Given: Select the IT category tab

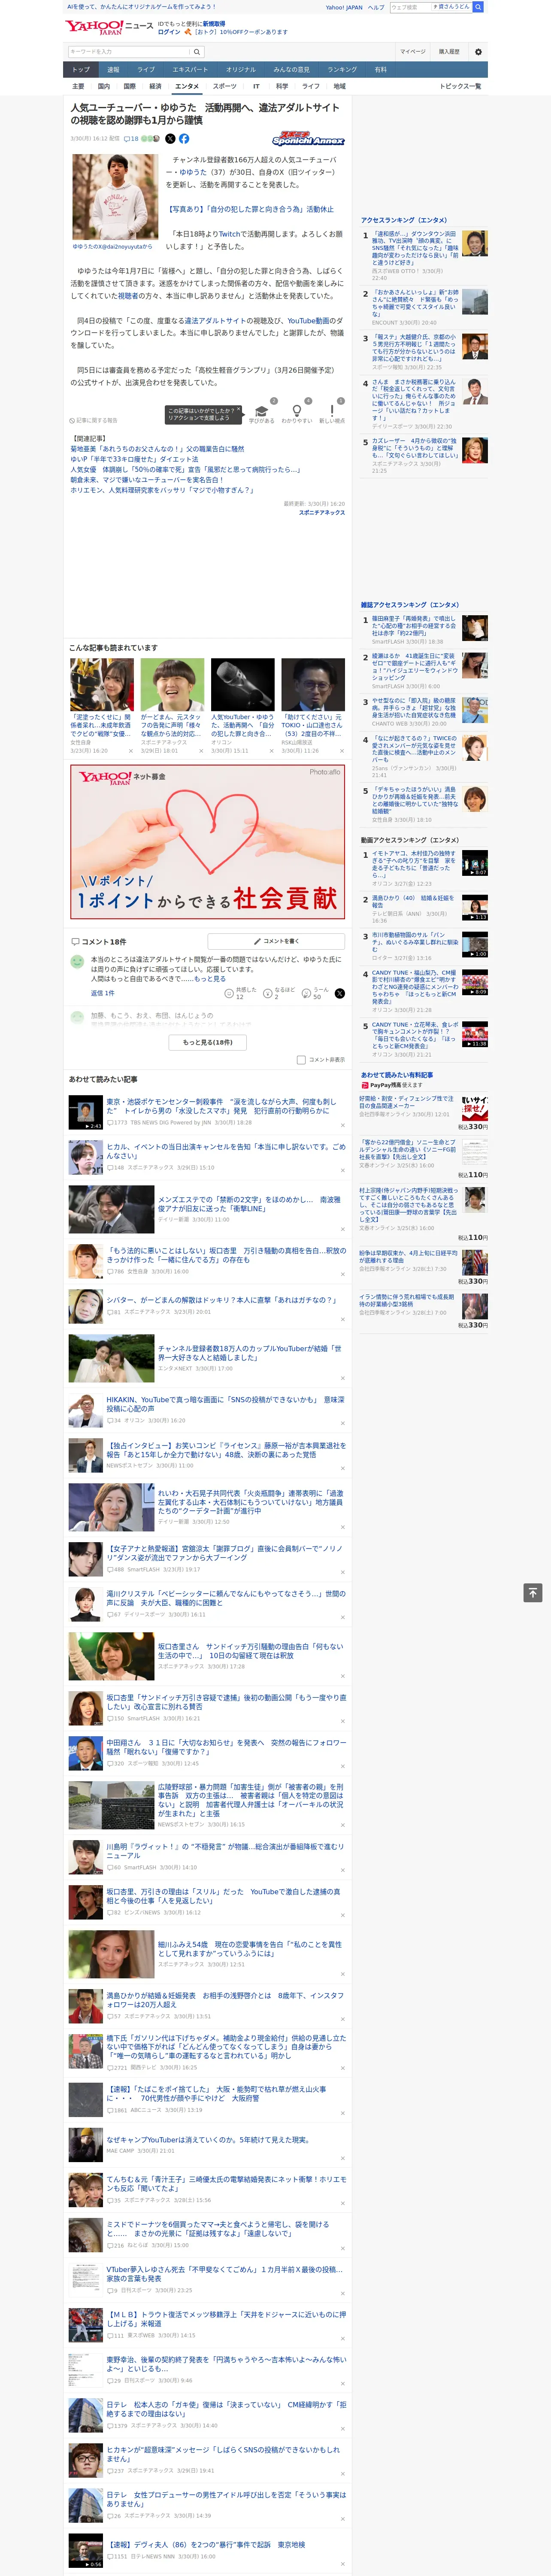Looking at the screenshot, I should (256, 86).
